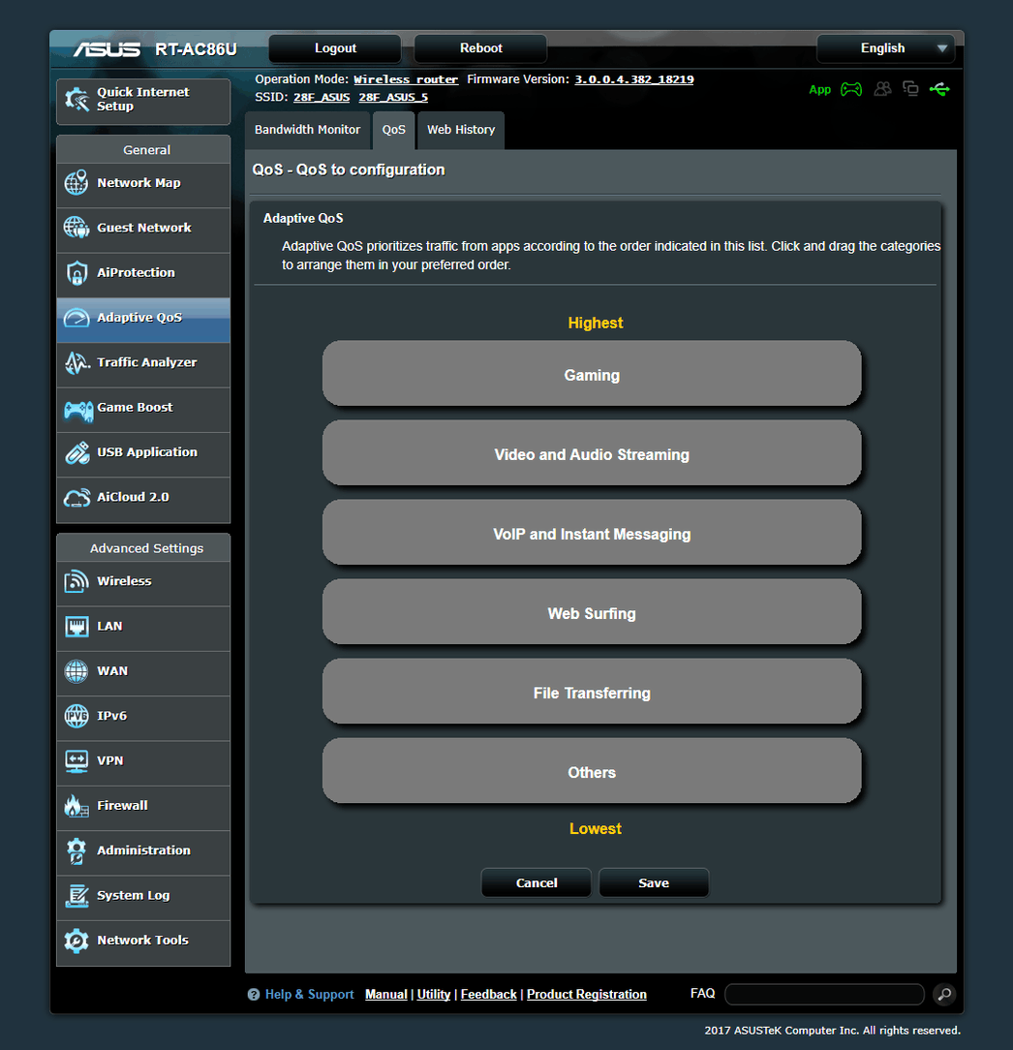The width and height of the screenshot is (1013, 1050).
Task: Open the Web History tab
Action: [461, 130]
